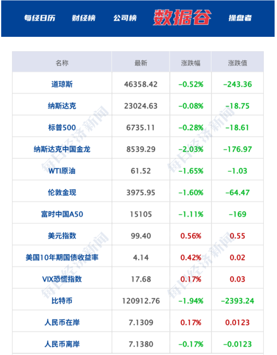Open the 纳斯达克 index link
277x355 pixels.
(62, 106)
